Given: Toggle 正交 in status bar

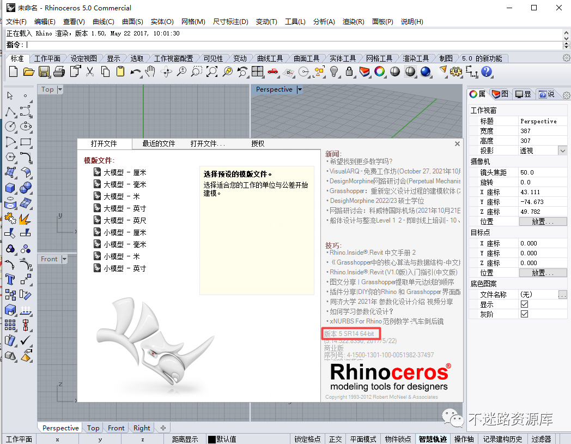Looking at the screenshot, I should (x=336, y=439).
